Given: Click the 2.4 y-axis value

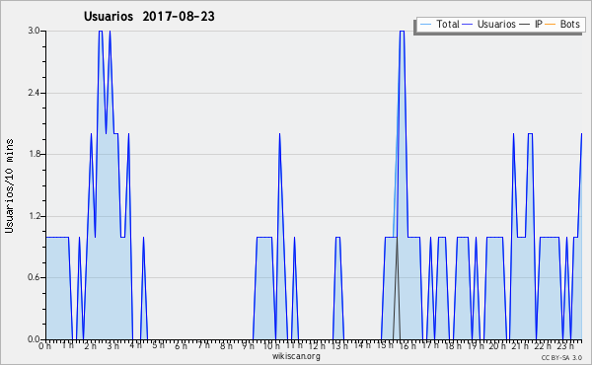Looking at the screenshot, I should click(34, 93).
